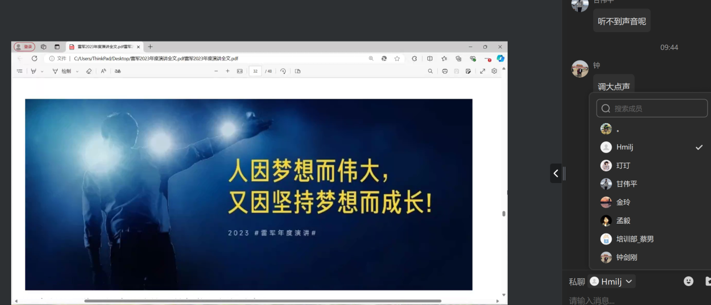This screenshot has width=711, height=305.
Task: Click the PDF save icon
Action: [x=457, y=71]
